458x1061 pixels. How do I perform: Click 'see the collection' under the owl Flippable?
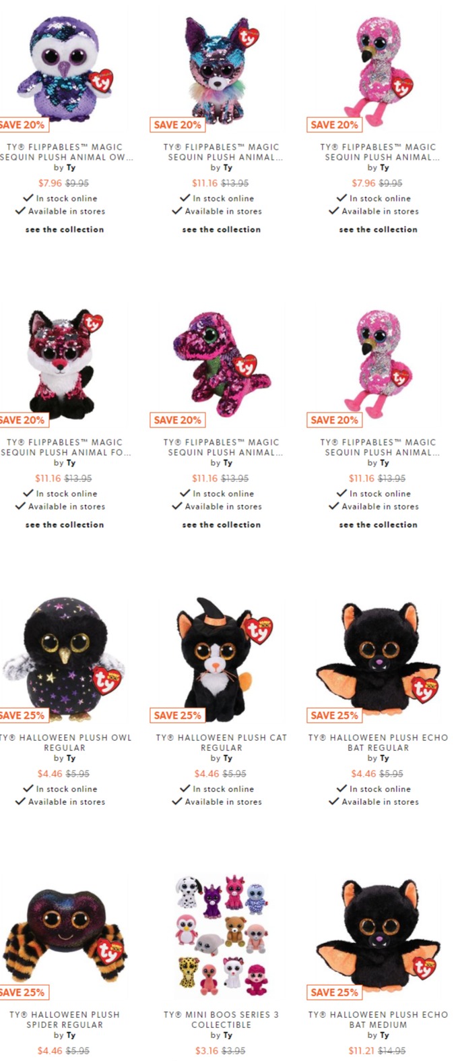(x=65, y=229)
